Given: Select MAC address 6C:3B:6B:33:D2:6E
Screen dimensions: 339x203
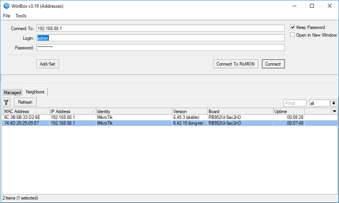Looking at the screenshot, I should click(22, 117).
